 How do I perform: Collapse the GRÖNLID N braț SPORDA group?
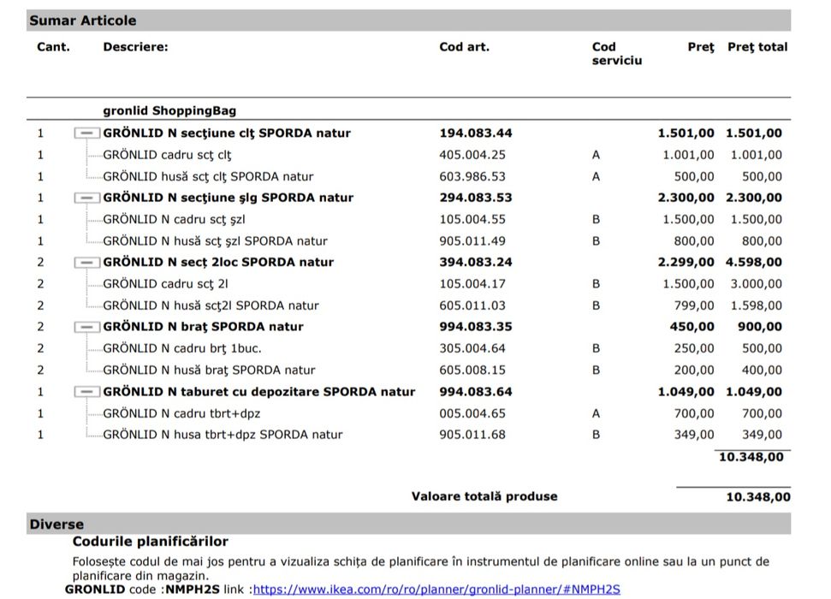[x=86, y=327]
